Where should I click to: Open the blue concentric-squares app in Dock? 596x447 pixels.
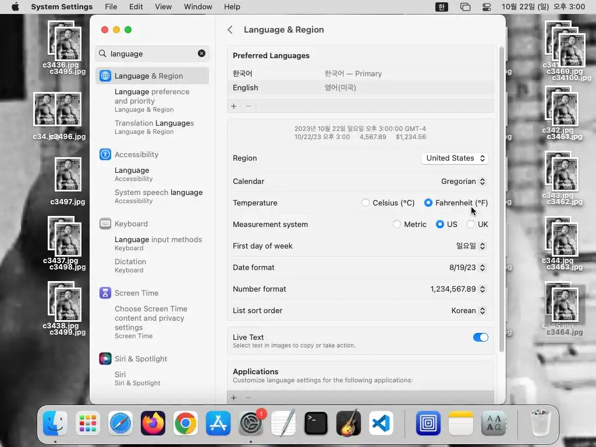(x=428, y=423)
